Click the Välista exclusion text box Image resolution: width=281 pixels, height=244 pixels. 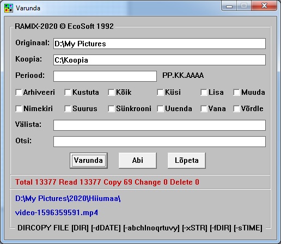point(160,125)
